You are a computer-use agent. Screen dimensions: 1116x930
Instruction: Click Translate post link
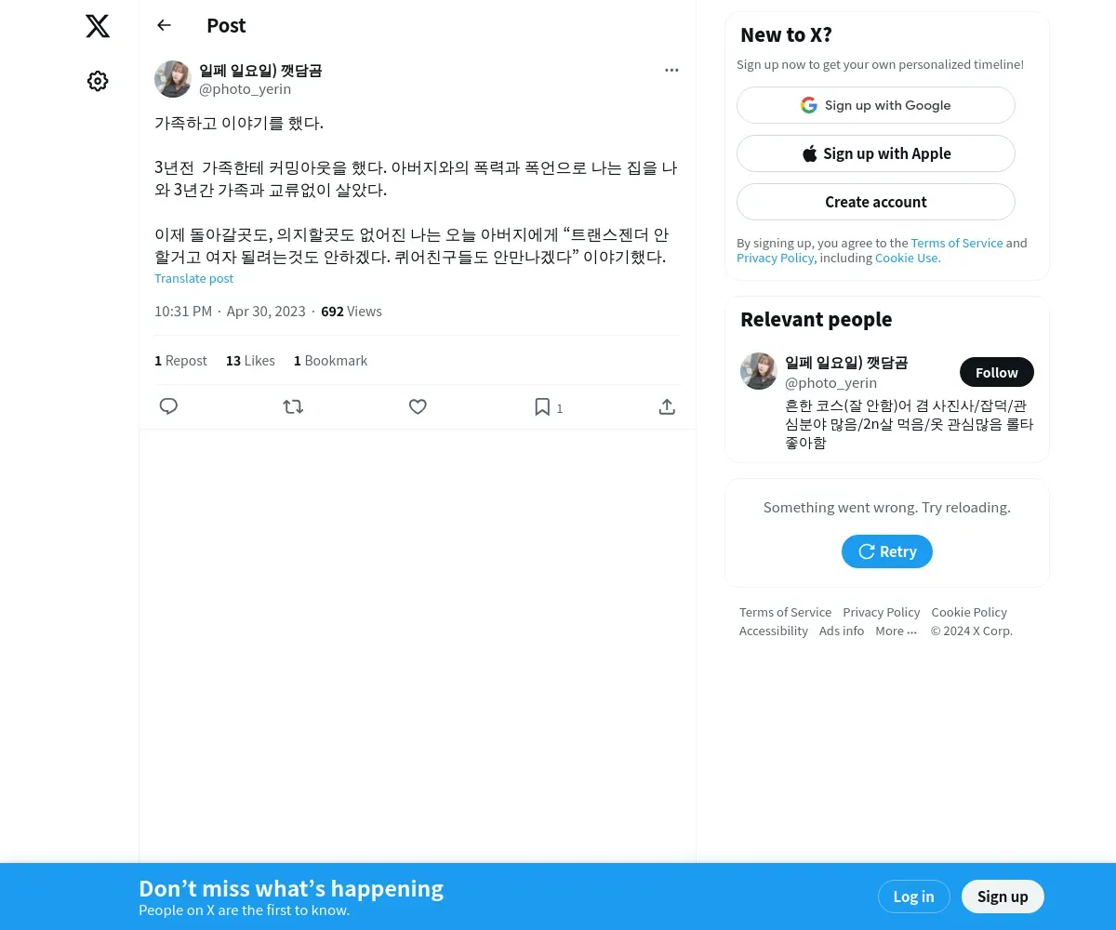pos(193,278)
